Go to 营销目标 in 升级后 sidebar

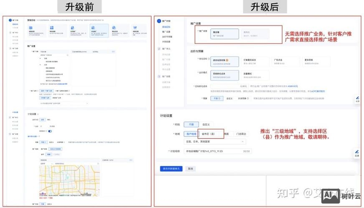coord(166,27)
